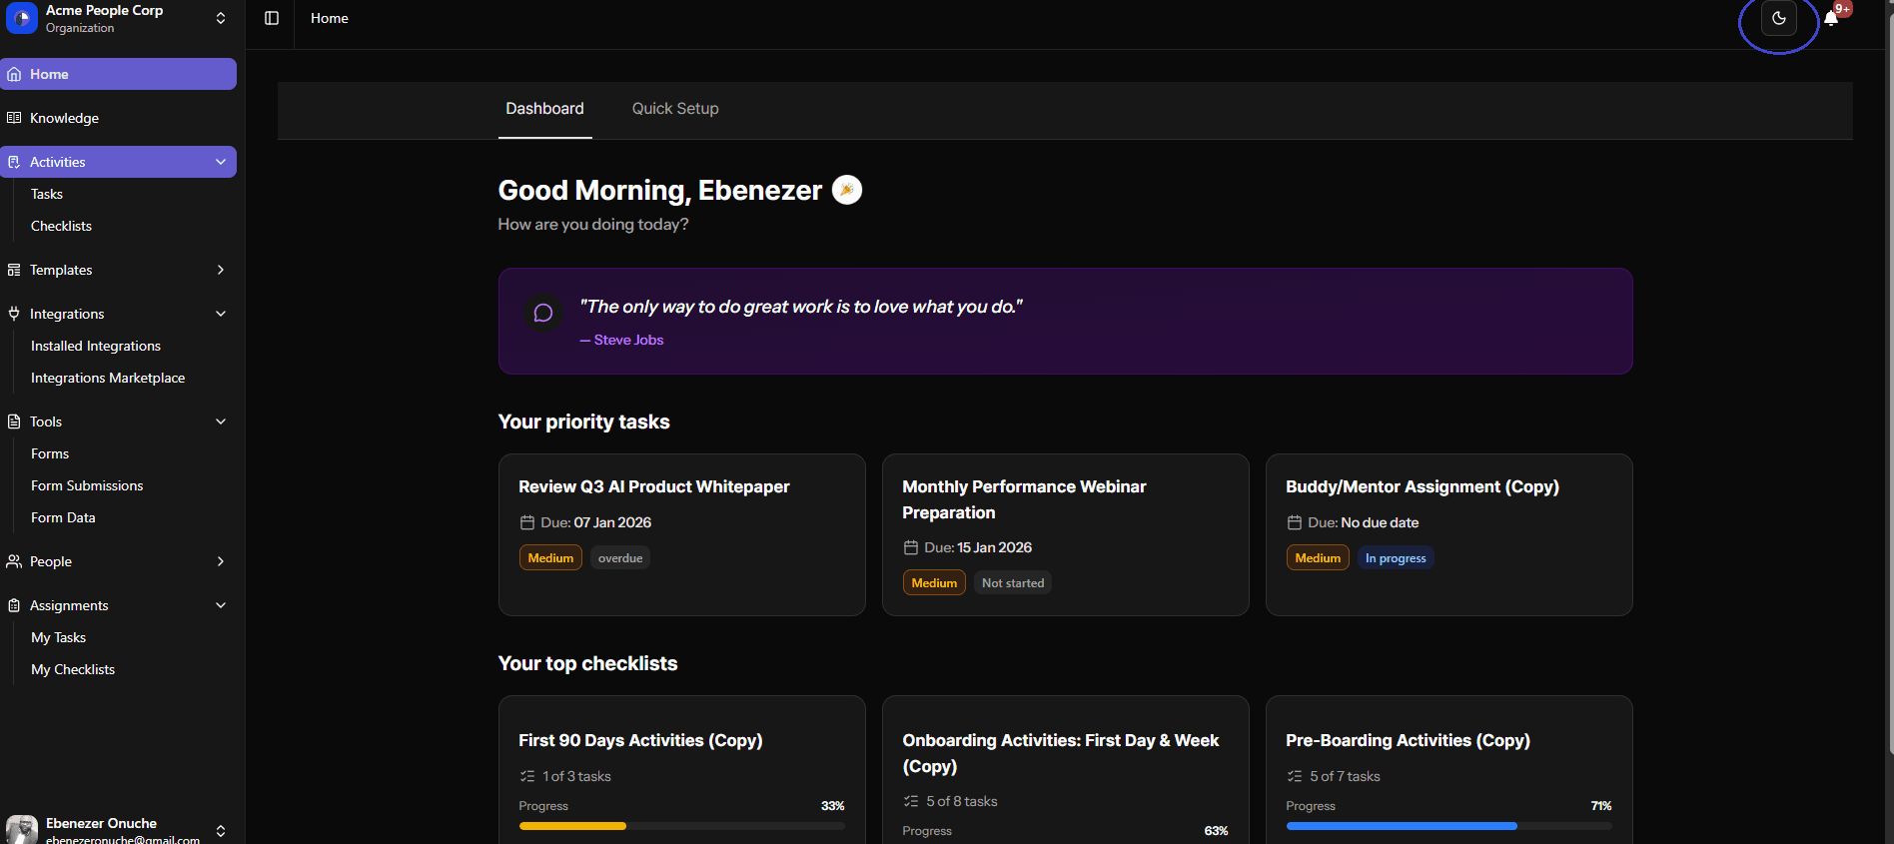Click the quote speech bubble icon
Viewport: 1894px width, 844px height.
(543, 313)
